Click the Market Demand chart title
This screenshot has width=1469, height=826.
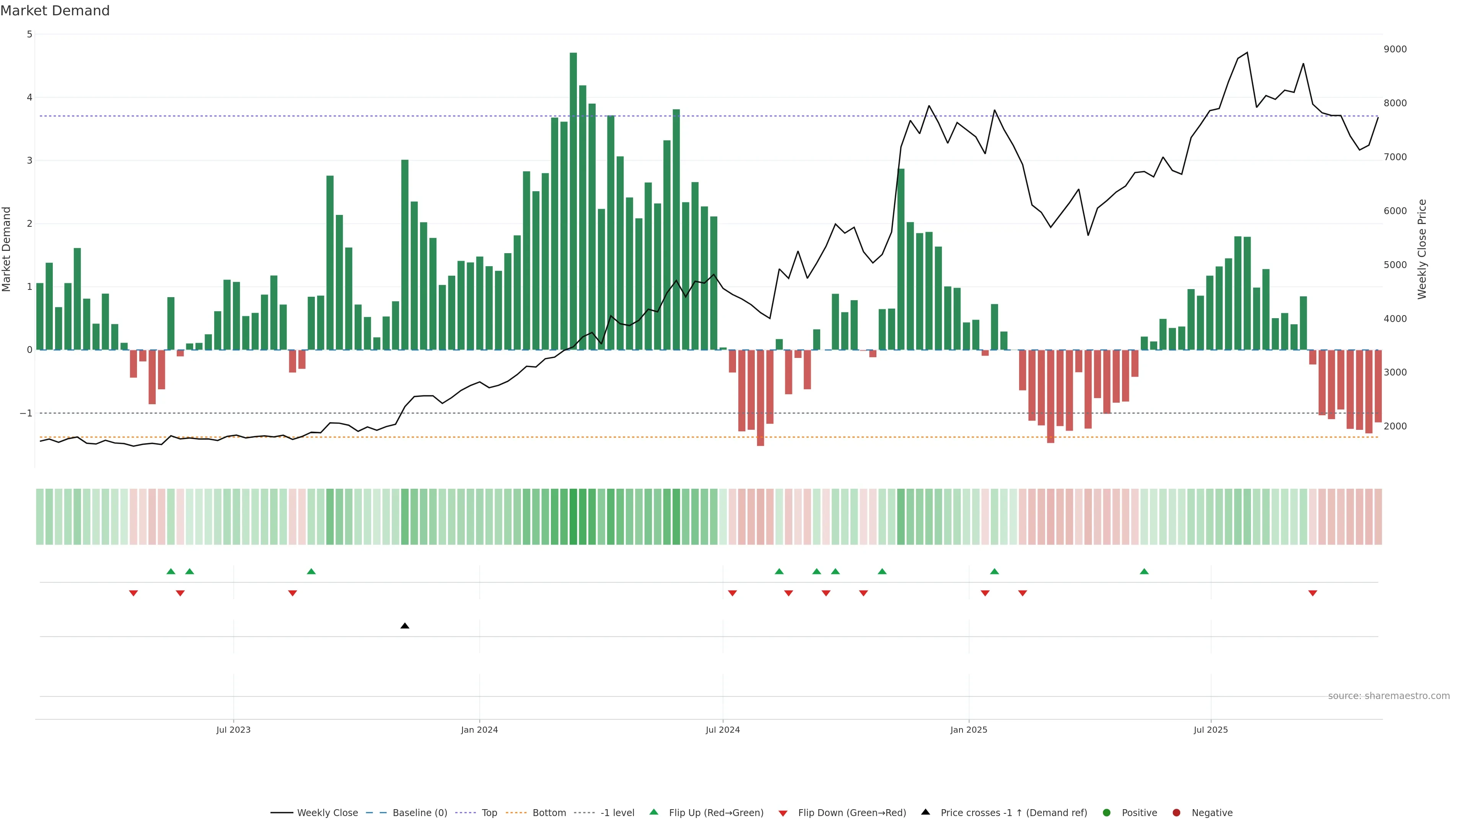55,11
